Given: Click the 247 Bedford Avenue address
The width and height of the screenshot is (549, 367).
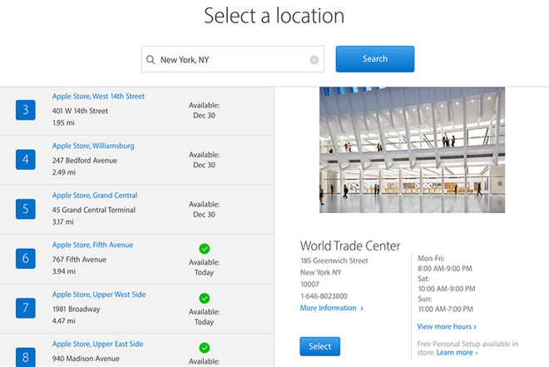Looking at the screenshot, I should [x=84, y=161].
